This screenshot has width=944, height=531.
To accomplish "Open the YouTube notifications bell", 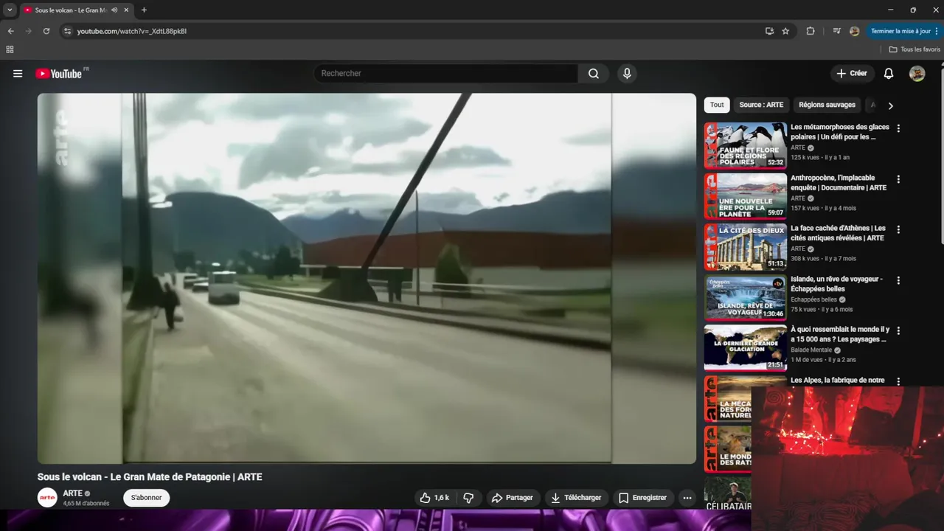I will (889, 74).
